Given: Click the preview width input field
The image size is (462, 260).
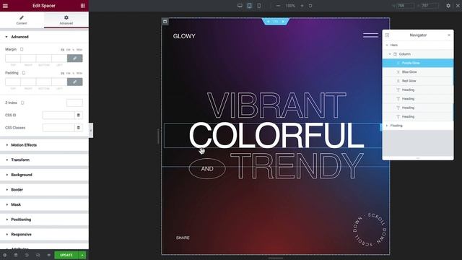Looking at the screenshot, I should pyautogui.click(x=405, y=6).
